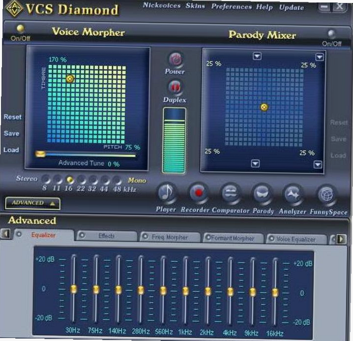The image size is (353, 341).
Task: Select 44 kHz sample rate
Action: (x=105, y=181)
